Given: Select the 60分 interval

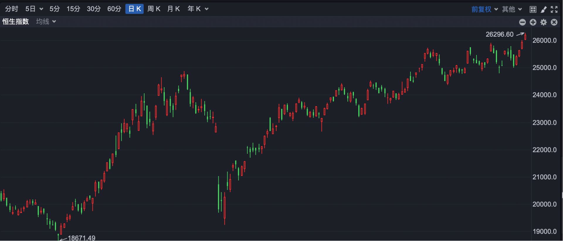Looking at the screenshot, I should tap(114, 9).
